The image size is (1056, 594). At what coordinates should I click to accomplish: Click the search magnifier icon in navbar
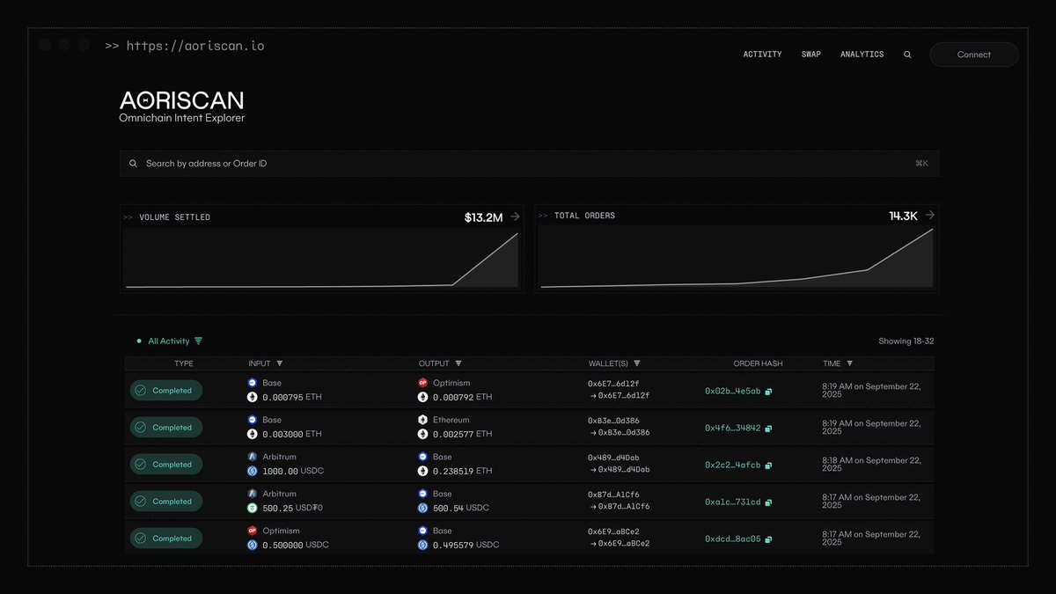[x=907, y=55]
